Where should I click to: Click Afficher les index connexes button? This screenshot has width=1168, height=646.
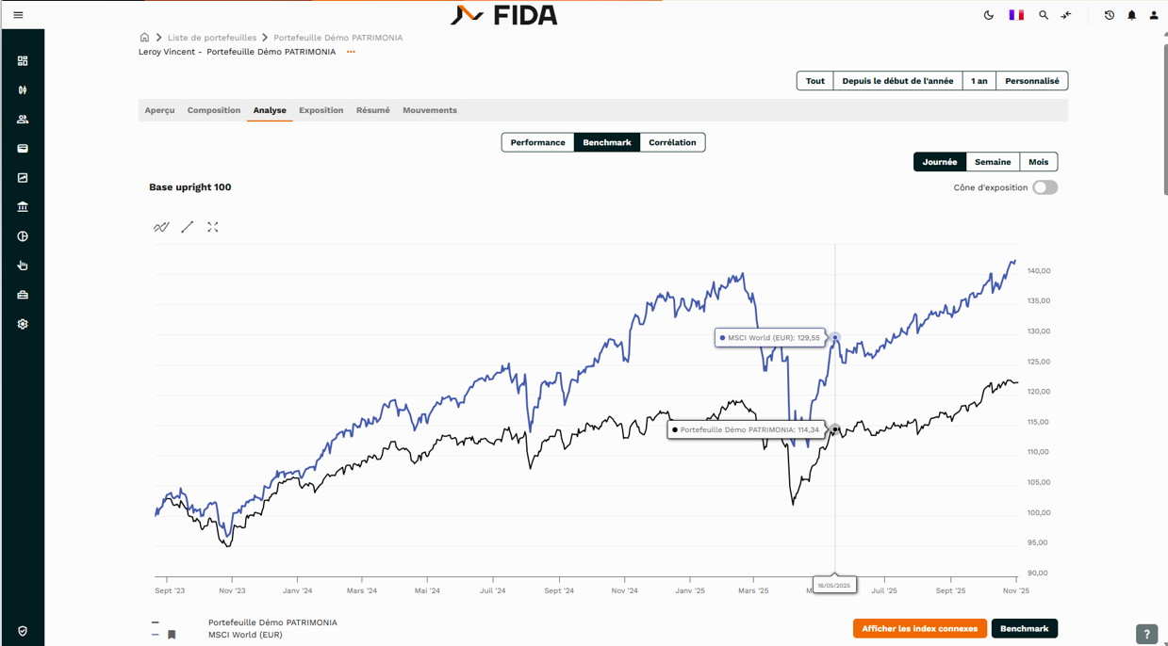click(x=919, y=629)
